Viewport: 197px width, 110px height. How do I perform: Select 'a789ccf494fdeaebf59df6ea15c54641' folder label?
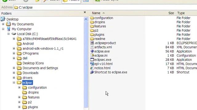click(x=50, y=39)
